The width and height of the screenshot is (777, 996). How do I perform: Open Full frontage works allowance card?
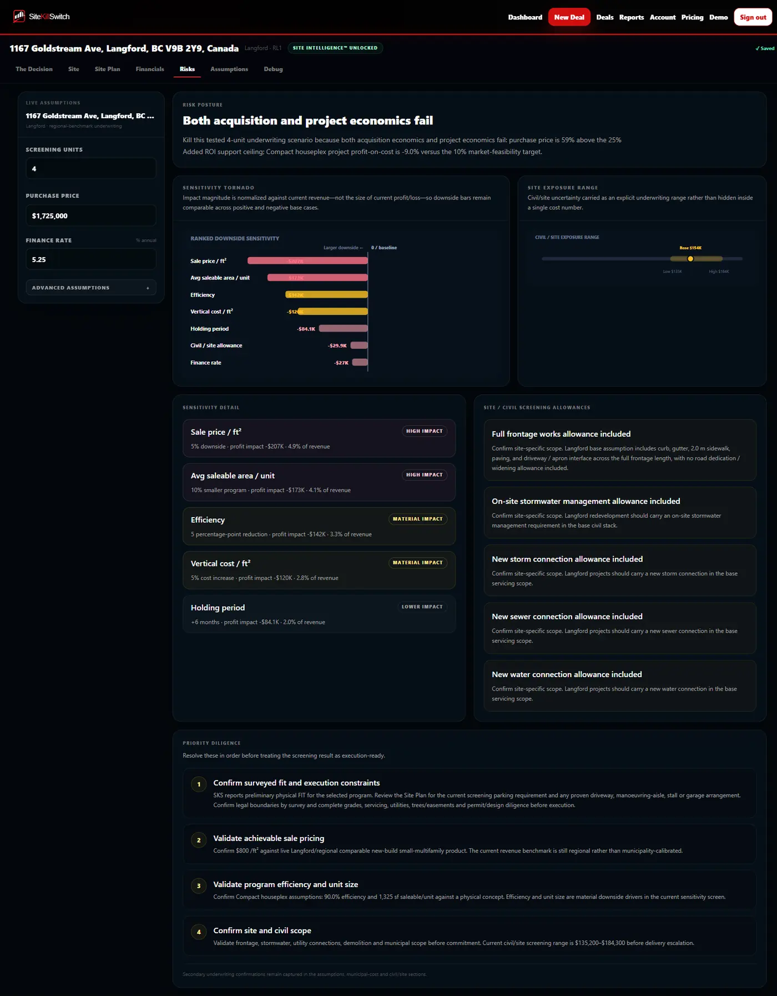point(620,450)
